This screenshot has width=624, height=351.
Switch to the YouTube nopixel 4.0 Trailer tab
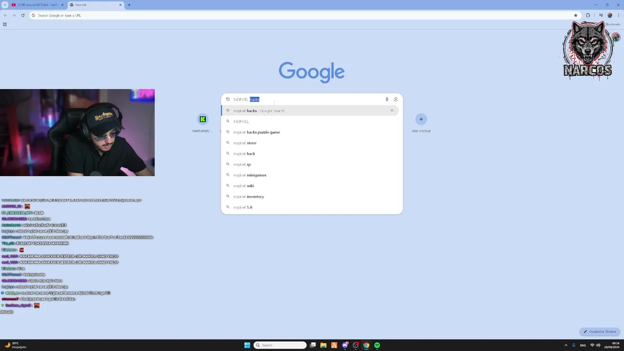click(38, 5)
